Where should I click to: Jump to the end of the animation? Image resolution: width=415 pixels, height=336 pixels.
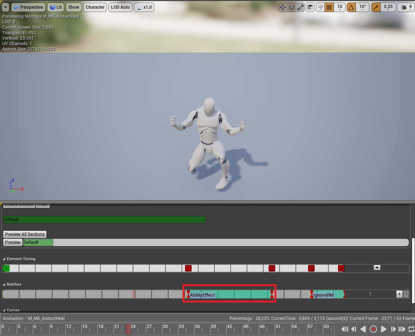[402, 329]
